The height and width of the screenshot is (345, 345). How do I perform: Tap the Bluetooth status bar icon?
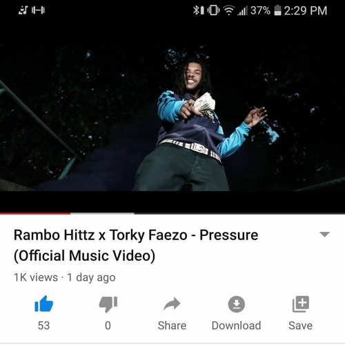[198, 10]
